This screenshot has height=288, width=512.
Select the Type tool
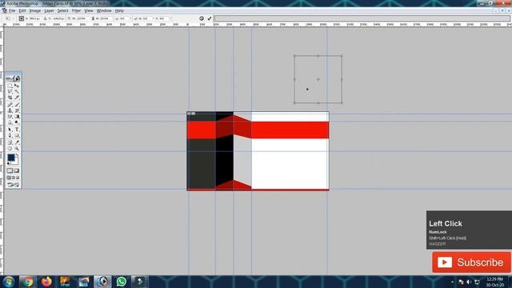click(17, 130)
